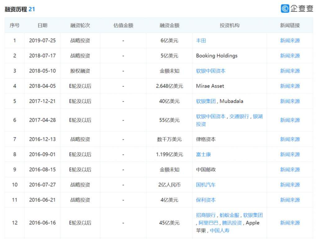
Task: Open 新闻来源 link for 2017-12-21 row
Action: [x=290, y=101]
